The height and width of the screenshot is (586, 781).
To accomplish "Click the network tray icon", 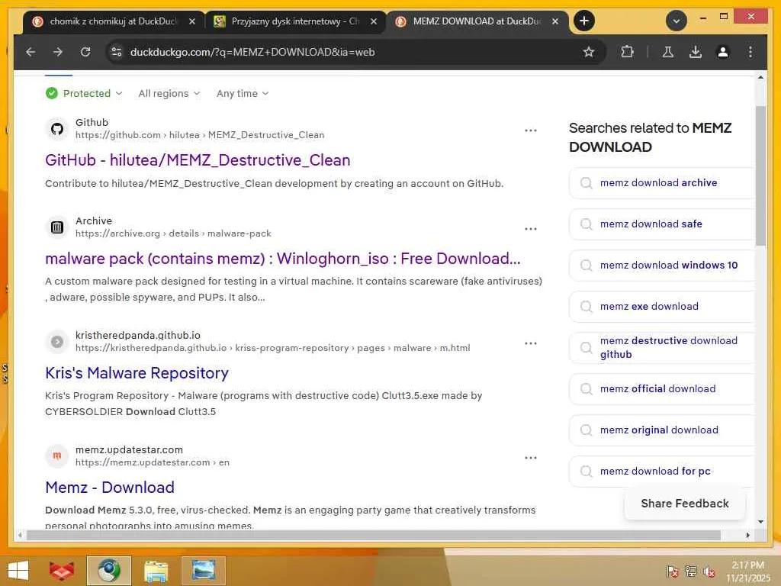I will 691,571.
